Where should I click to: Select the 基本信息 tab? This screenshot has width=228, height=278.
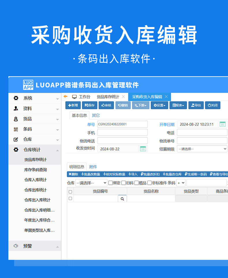[79, 115]
